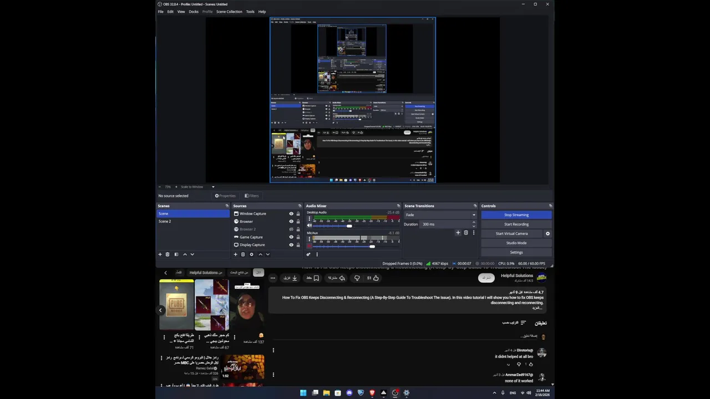Viewport: 710px width, 399px height.
Task: Increase Duration with stepper up arrow
Action: coord(474,222)
